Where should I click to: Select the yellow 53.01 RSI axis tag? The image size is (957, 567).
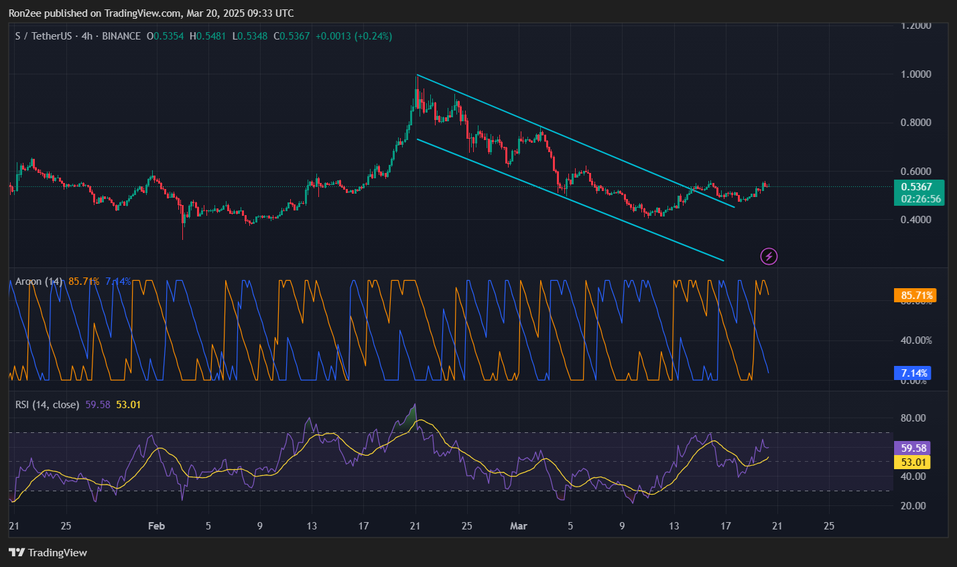913,462
